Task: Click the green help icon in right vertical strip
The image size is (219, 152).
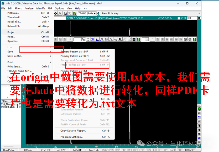Action: [x=199, y=109]
